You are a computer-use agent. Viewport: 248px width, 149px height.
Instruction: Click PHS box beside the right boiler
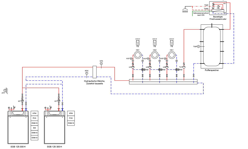pos(71,118)
